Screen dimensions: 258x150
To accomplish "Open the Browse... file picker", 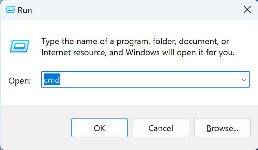I will coord(222,128).
